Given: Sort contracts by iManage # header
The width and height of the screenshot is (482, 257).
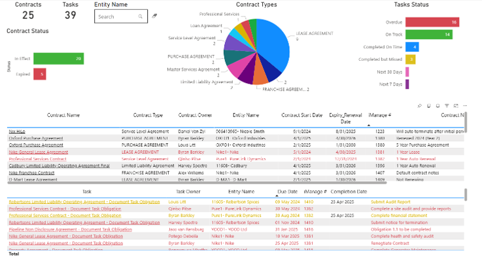Looking at the screenshot, I should 379,115.
